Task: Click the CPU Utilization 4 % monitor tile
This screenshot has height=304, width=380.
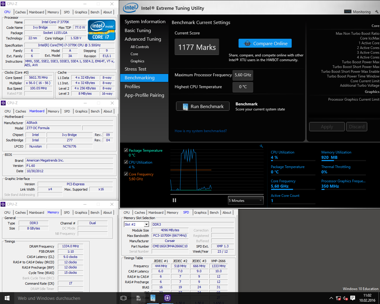Action: [293, 155]
